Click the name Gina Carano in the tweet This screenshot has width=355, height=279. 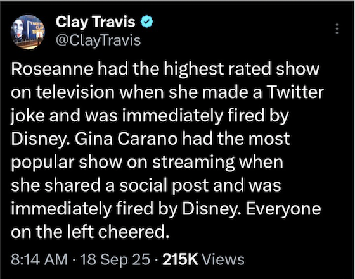tap(126, 139)
